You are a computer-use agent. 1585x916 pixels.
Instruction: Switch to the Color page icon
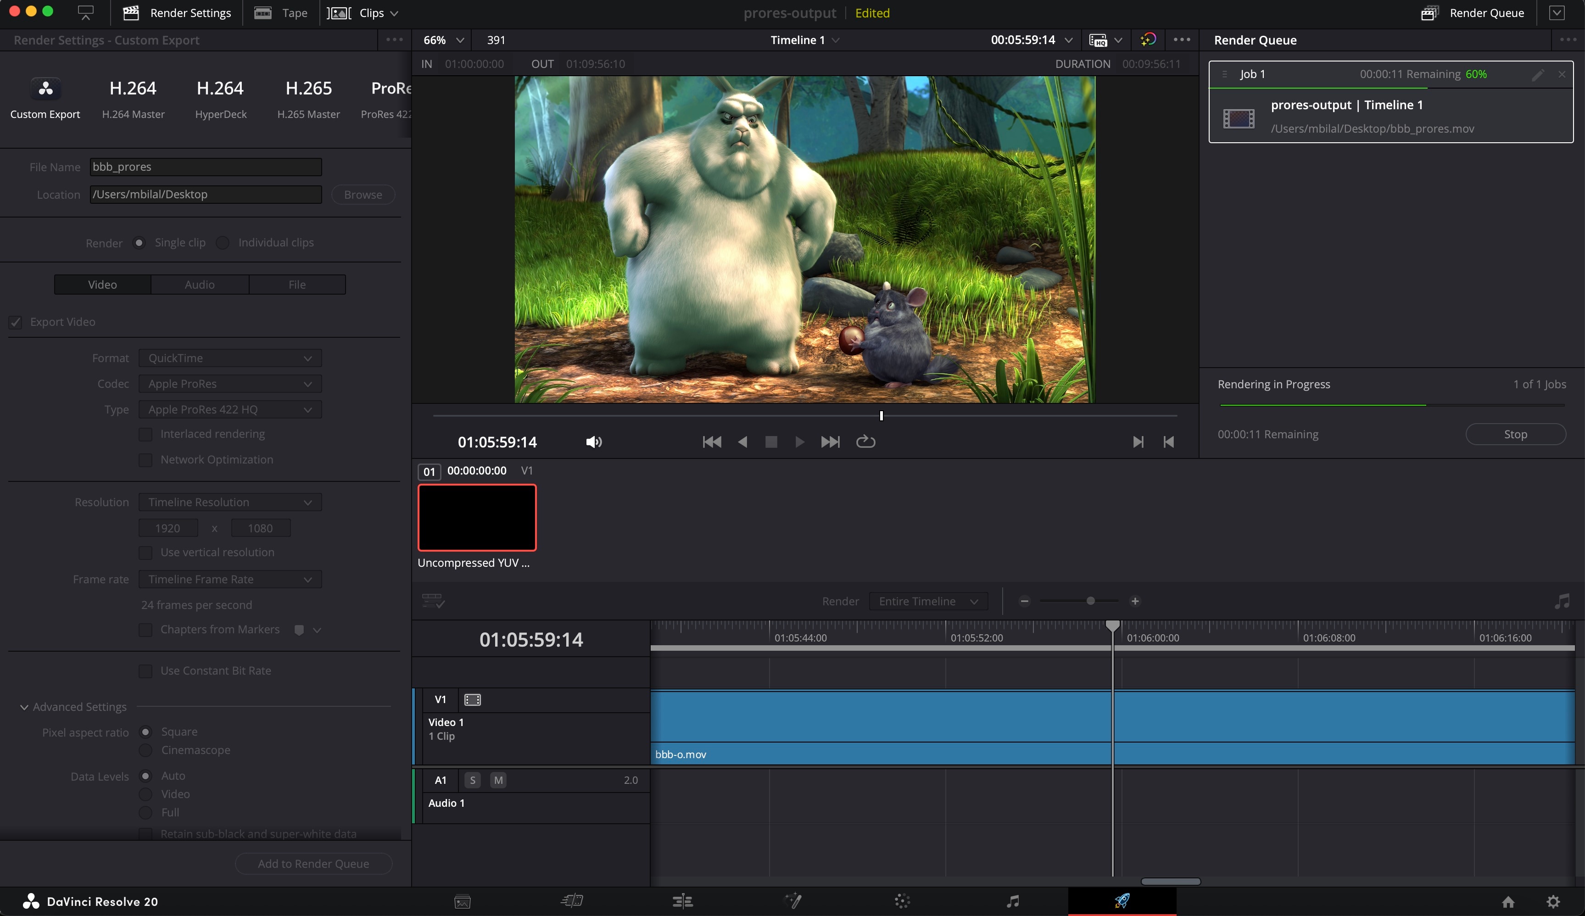(903, 901)
